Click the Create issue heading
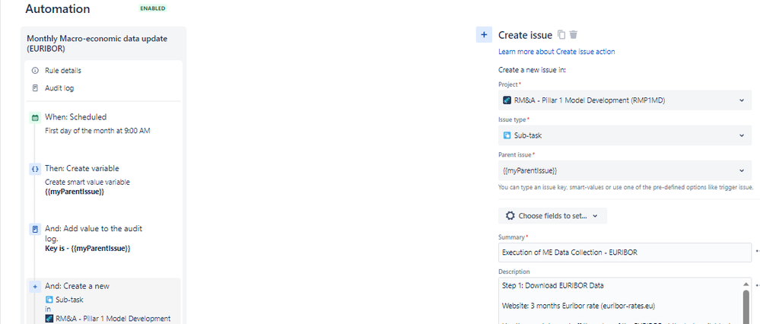 tap(525, 35)
